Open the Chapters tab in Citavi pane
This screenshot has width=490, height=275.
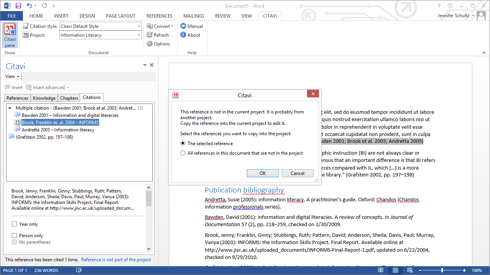tap(69, 98)
